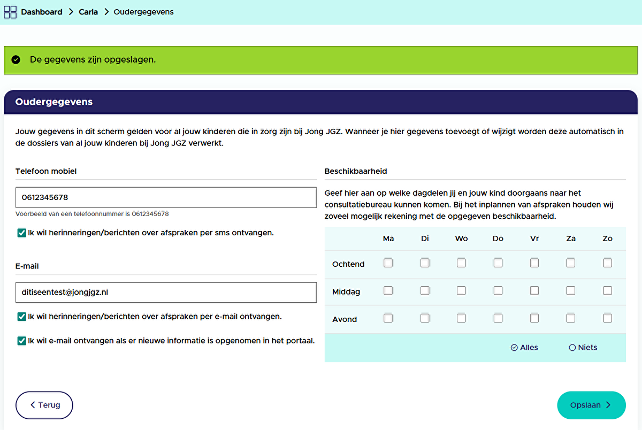Viewport: 642px width, 430px height.
Task: Enable sms reminders for appointments
Action: (x=21, y=233)
